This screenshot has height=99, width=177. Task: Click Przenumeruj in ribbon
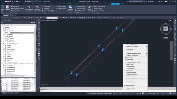coord(46,6)
